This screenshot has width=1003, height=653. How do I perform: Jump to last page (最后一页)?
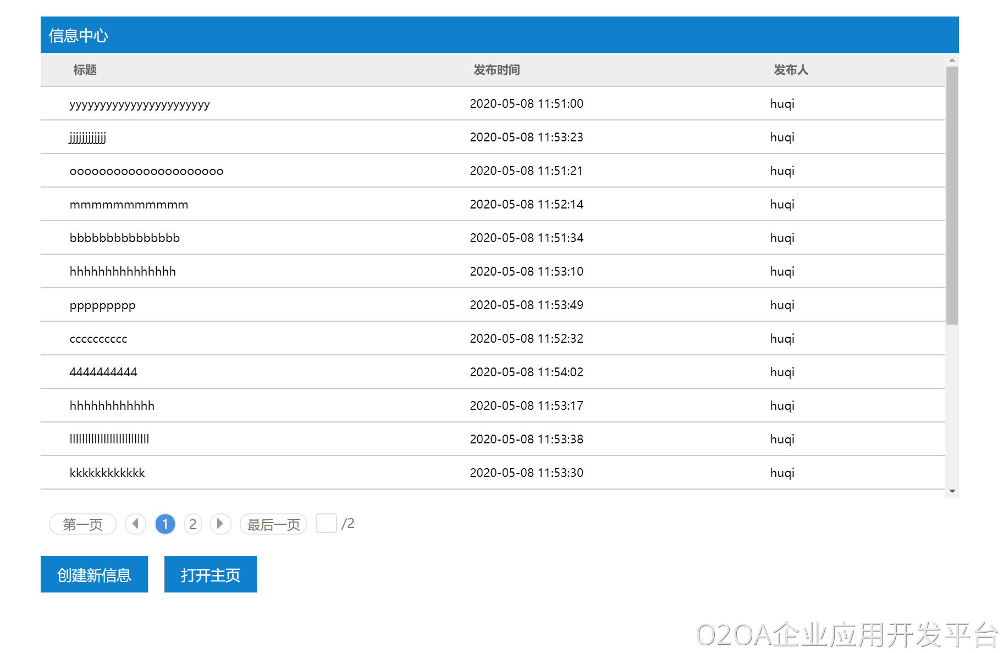click(x=273, y=524)
